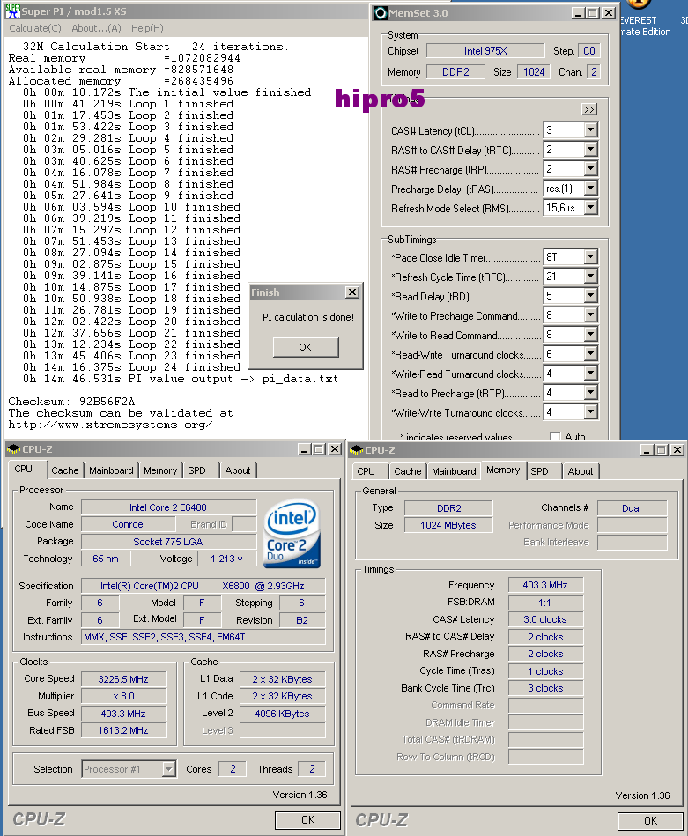688x836 pixels.
Task: Click Loop 24 finished line in Super PI
Action: pyautogui.click(x=132, y=367)
